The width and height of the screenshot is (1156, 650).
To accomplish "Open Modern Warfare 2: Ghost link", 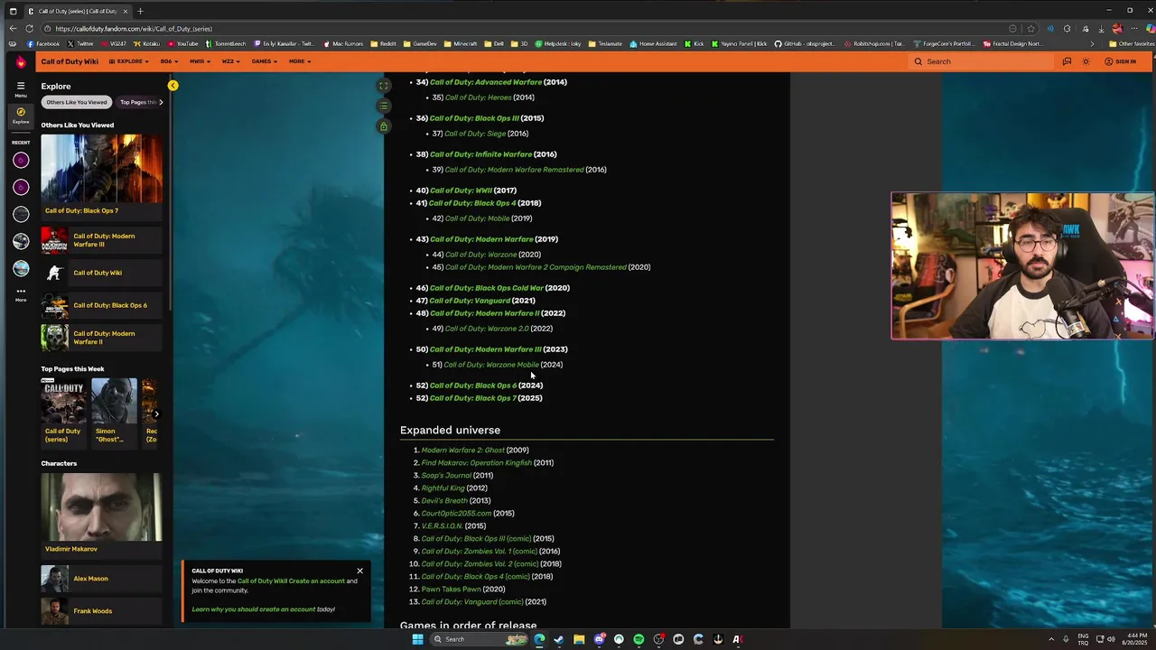I will [462, 450].
